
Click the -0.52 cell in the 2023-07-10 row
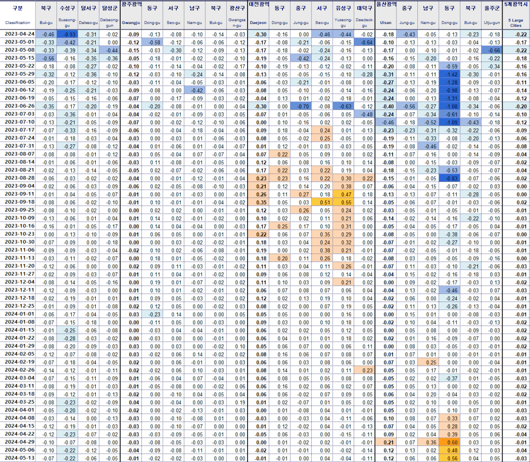(x=428, y=122)
